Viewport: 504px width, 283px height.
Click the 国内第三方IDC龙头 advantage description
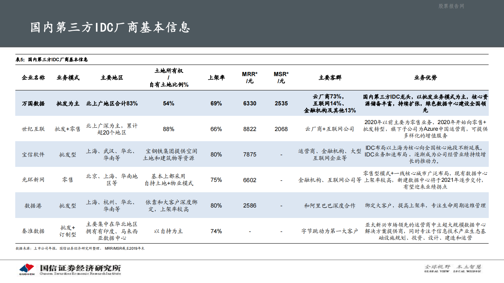coord(426,103)
